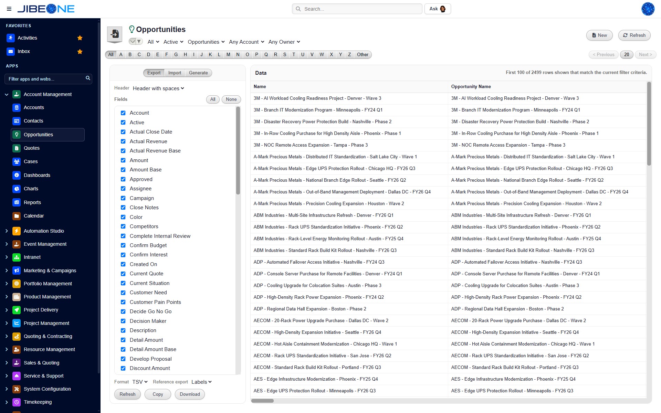Open the All filter dropdown

(153, 42)
